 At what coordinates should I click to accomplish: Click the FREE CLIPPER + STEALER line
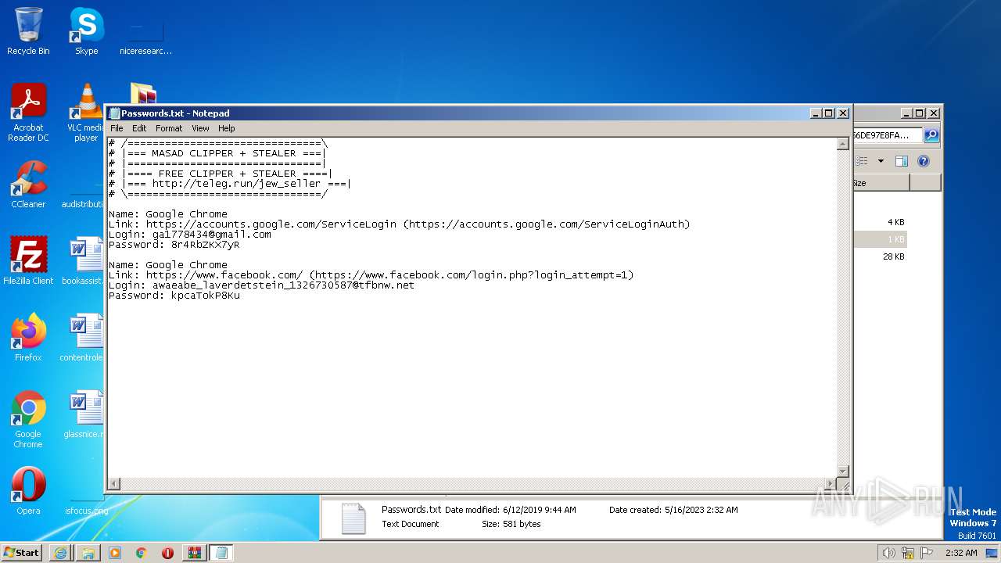click(221, 174)
